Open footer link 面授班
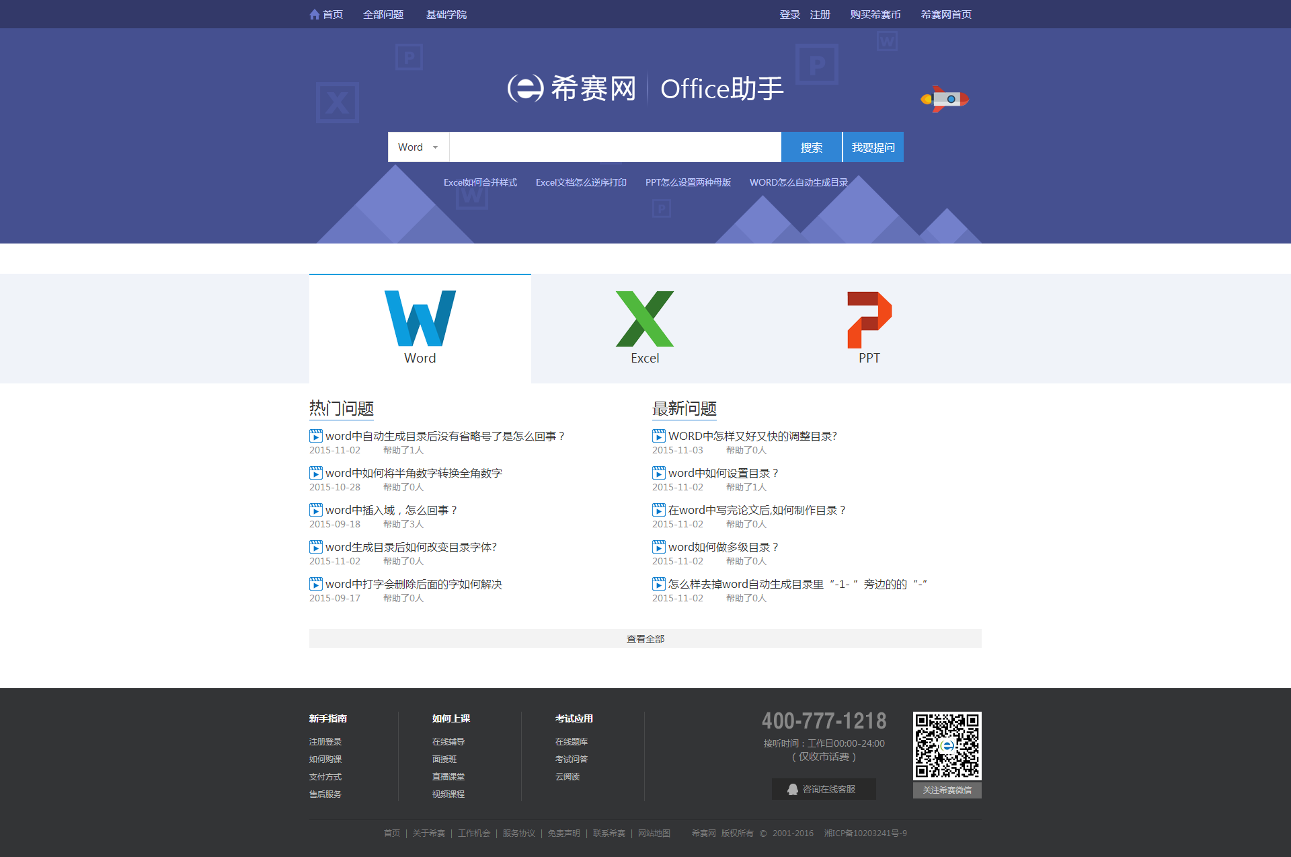 coord(444,759)
